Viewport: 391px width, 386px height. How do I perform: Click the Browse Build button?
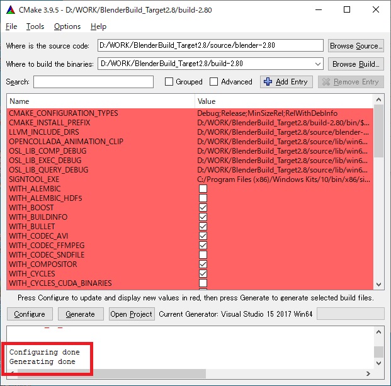[x=356, y=64]
